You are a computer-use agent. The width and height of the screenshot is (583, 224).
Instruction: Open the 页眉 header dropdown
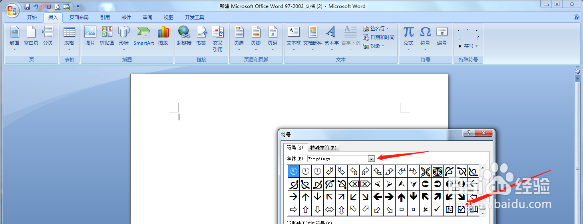click(x=239, y=39)
